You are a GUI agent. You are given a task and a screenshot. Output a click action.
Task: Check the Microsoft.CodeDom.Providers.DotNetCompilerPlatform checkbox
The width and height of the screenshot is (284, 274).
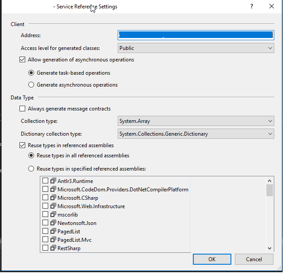(x=45, y=189)
